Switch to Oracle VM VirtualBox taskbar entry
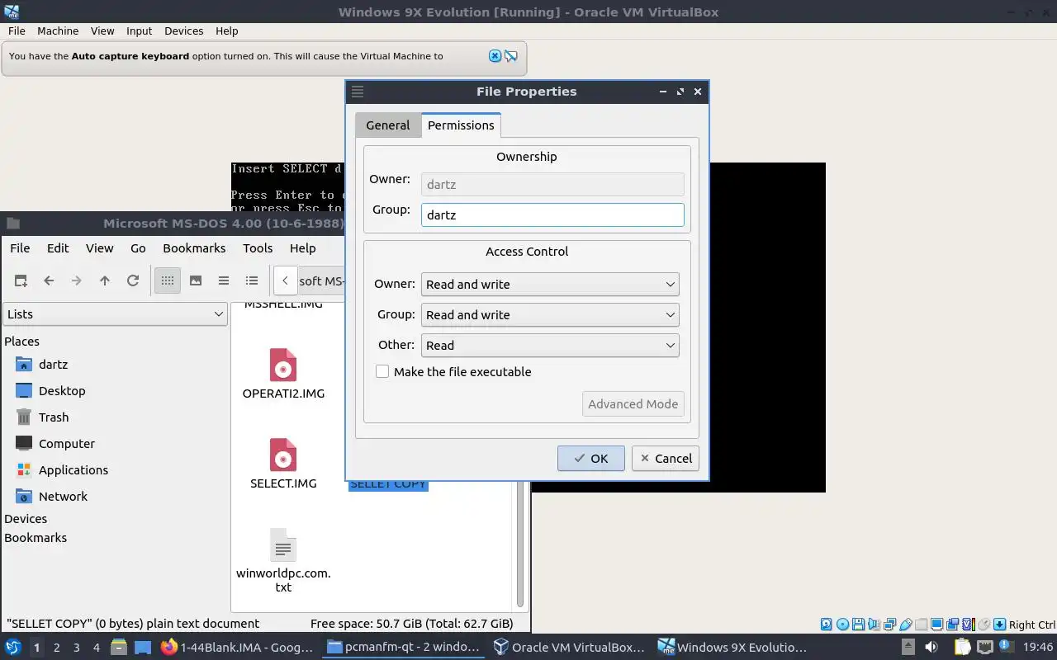 [x=568, y=647]
